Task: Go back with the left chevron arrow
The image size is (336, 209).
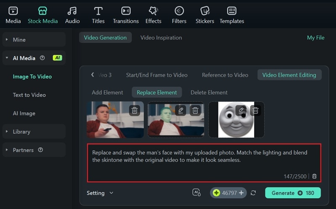Action: point(92,75)
